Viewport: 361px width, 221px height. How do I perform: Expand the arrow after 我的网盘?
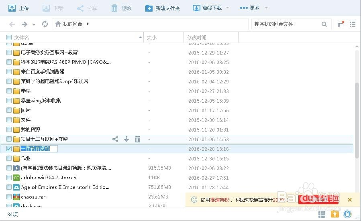point(88,24)
